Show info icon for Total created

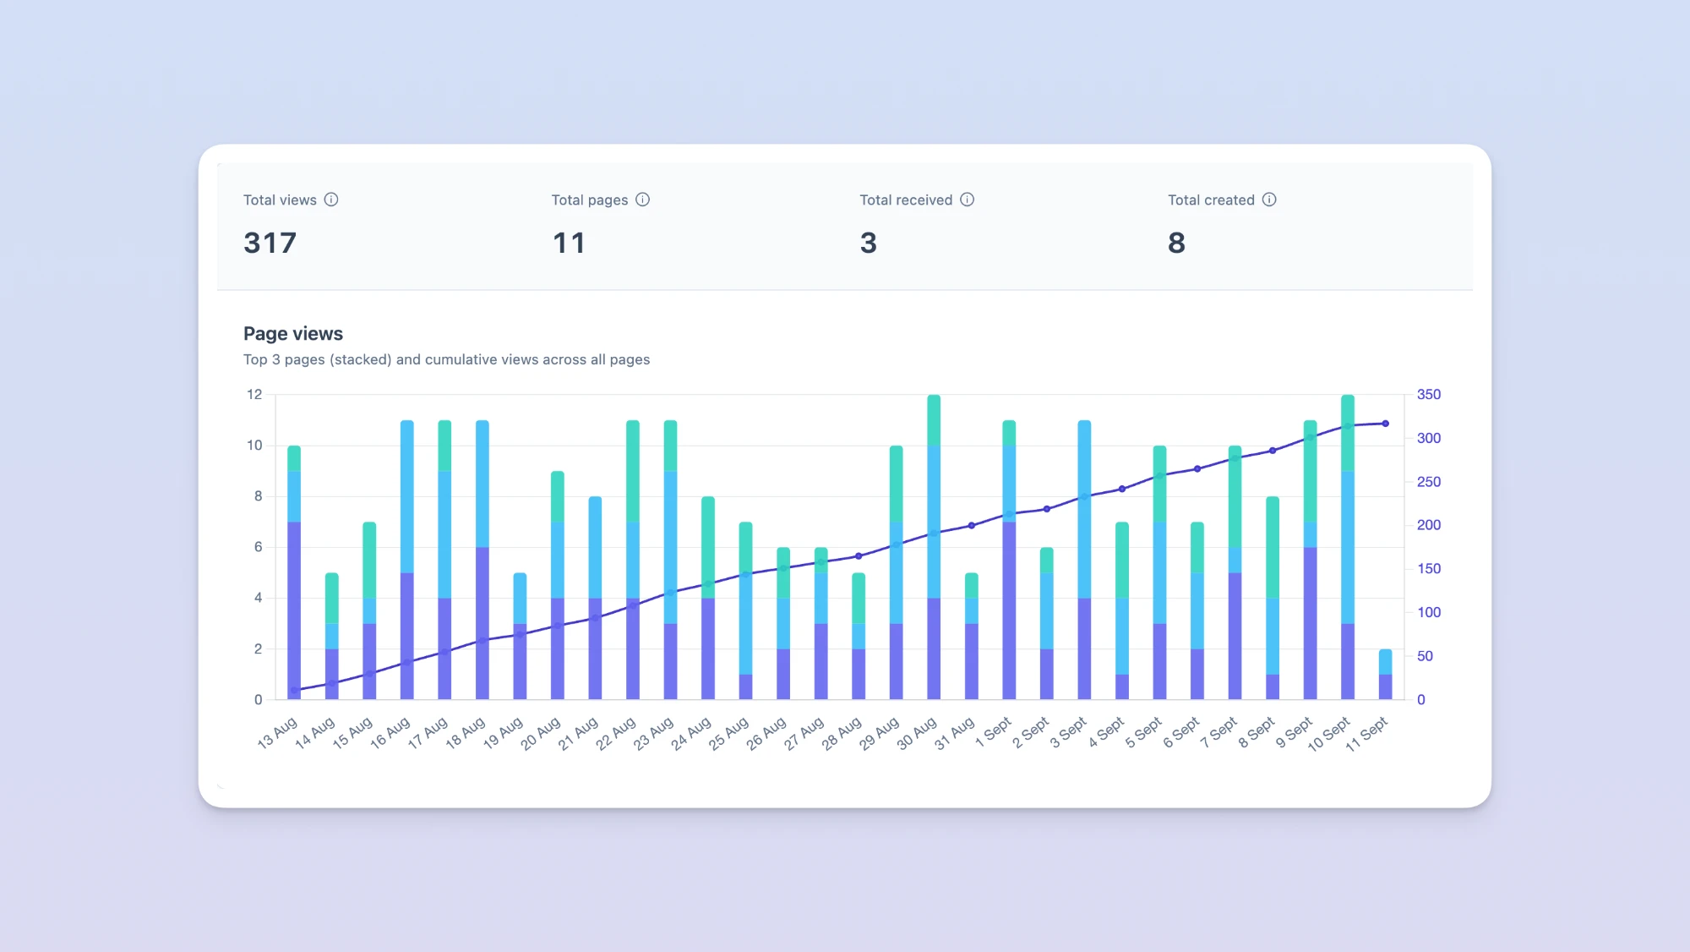(x=1269, y=200)
